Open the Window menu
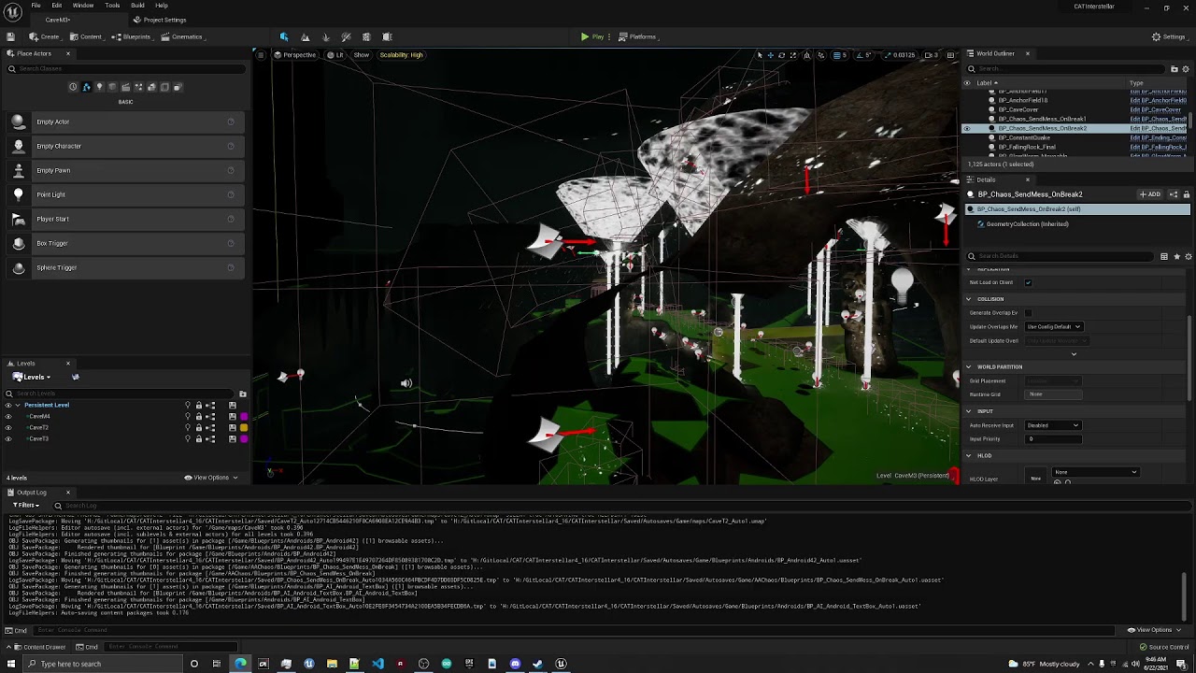This screenshot has width=1196, height=673. tap(83, 6)
